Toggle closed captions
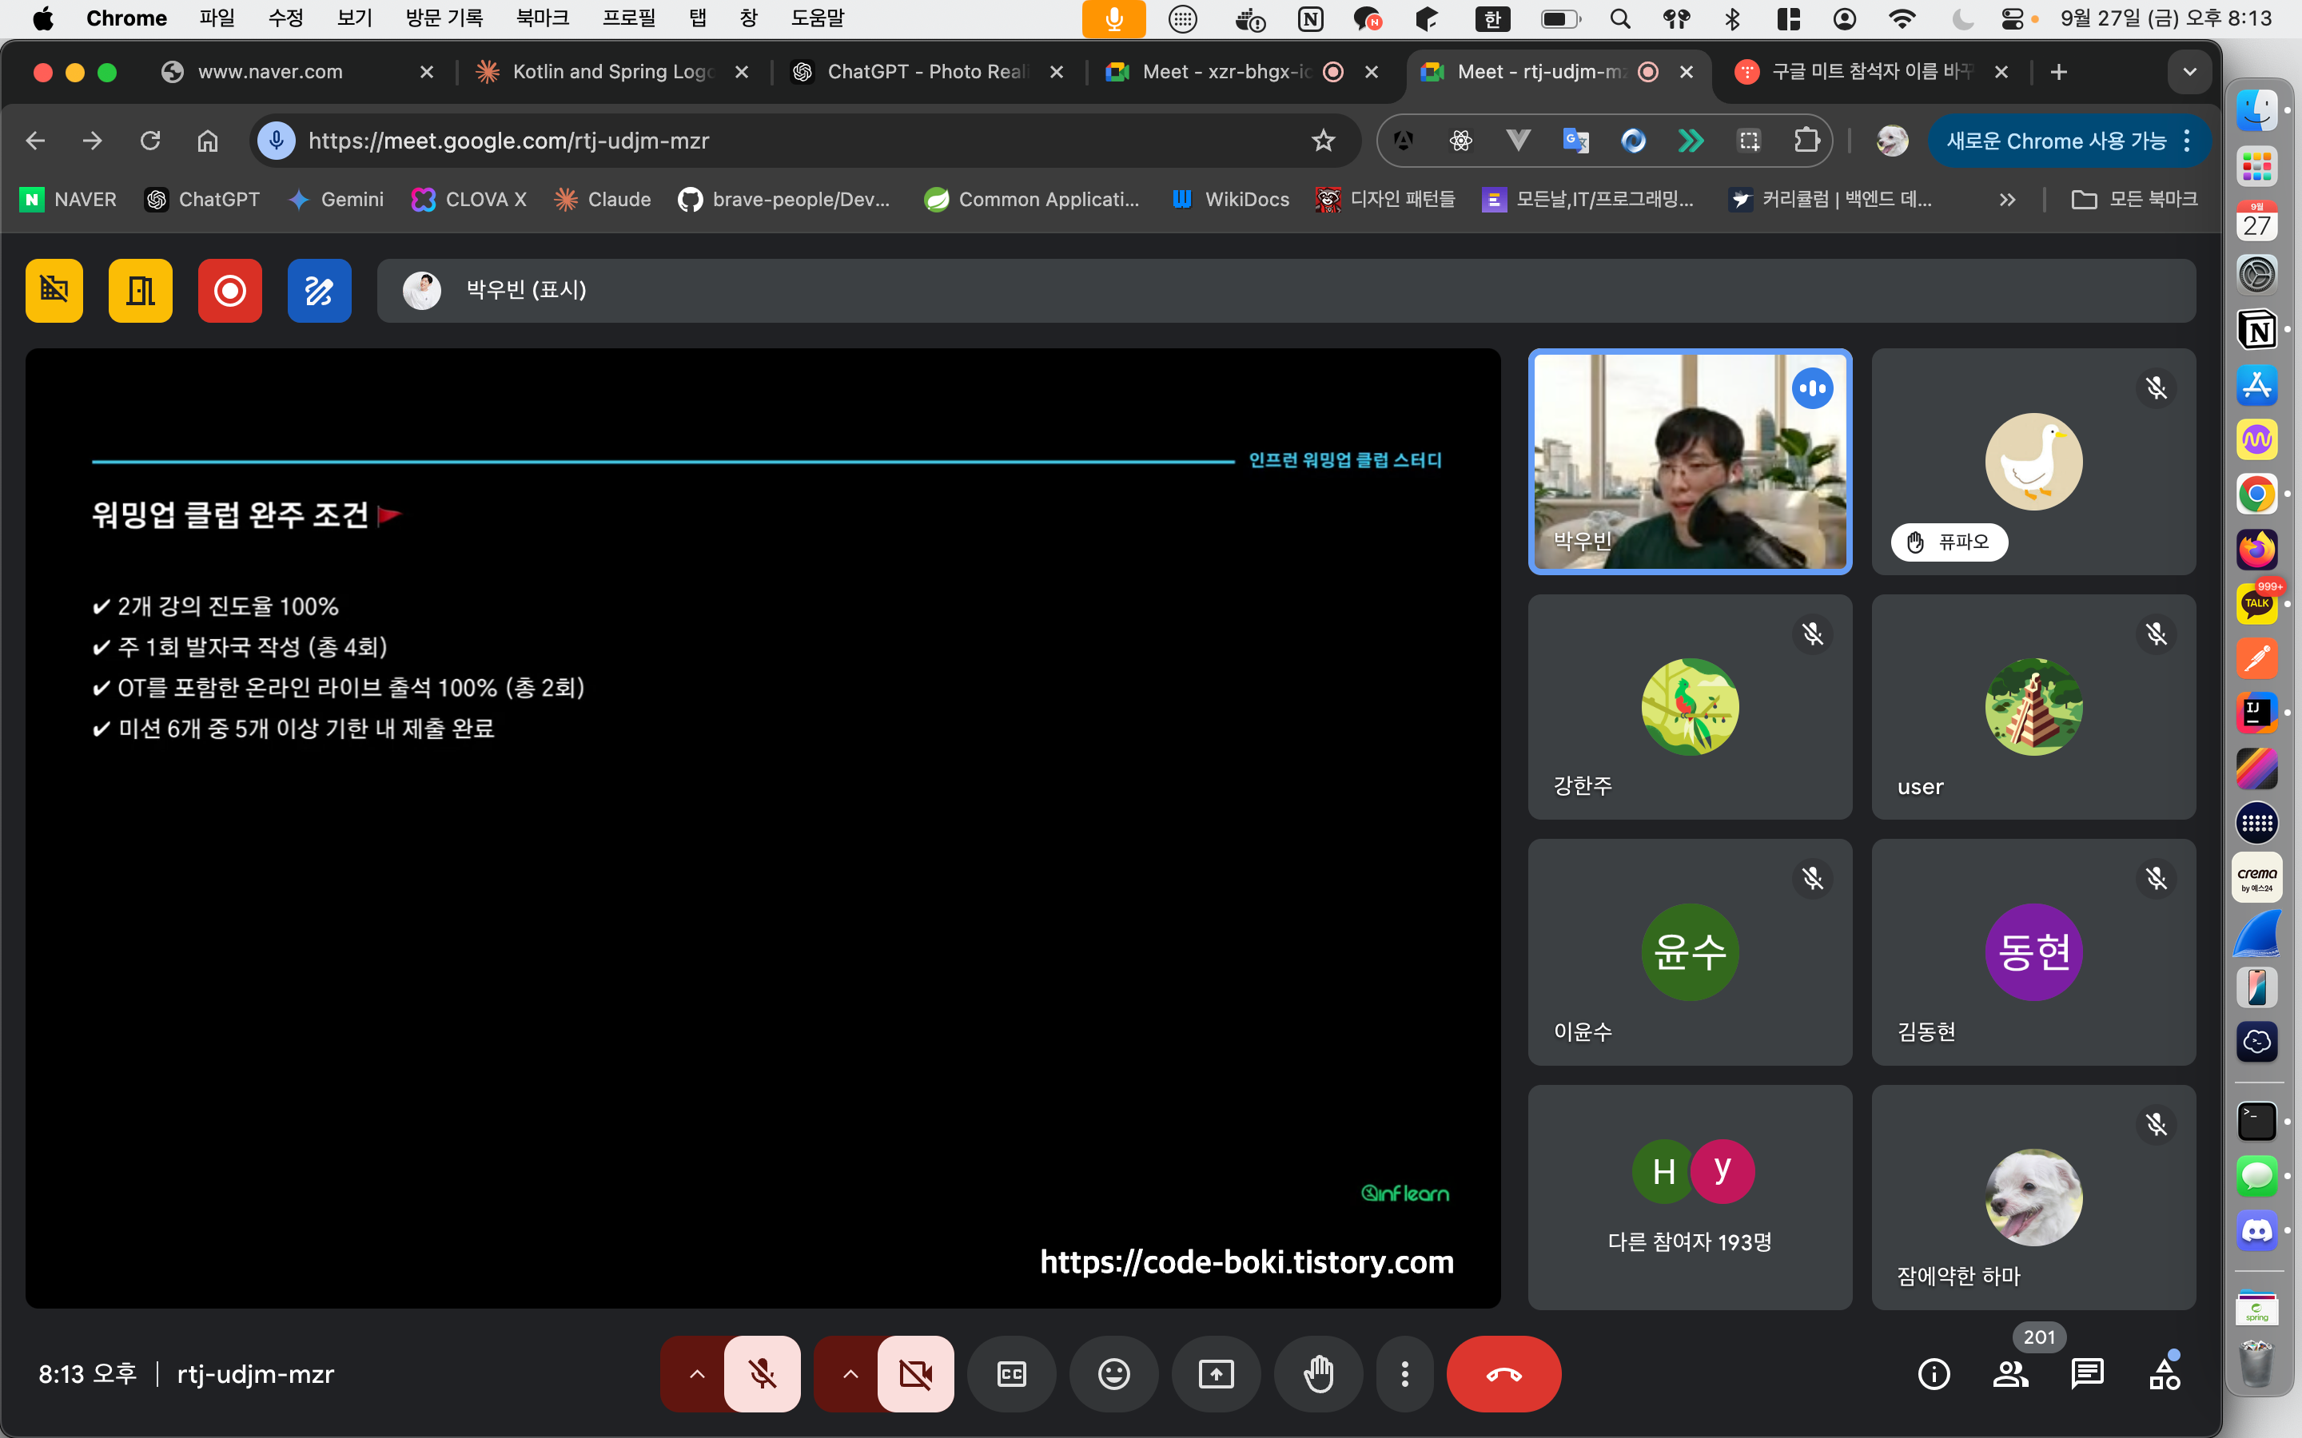Image resolution: width=2302 pixels, height=1438 pixels. tap(1011, 1373)
